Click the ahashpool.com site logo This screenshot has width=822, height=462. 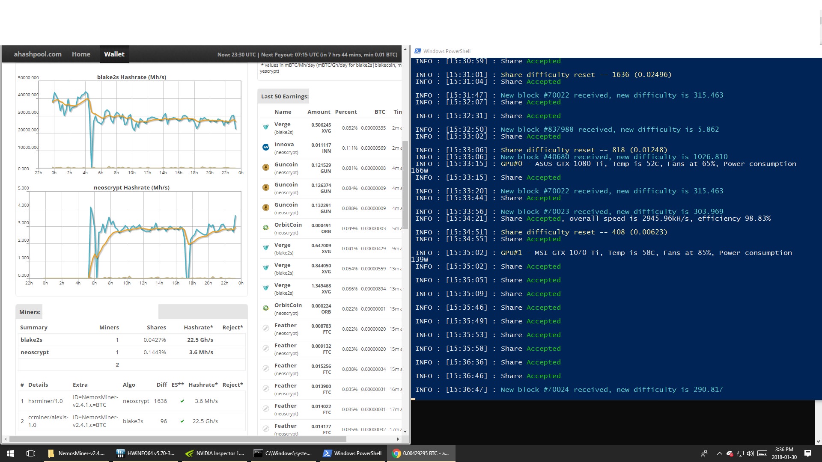pos(38,54)
